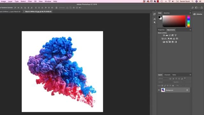204x115 pixels.
Task: Toggle filter for pixel layers
Action: tap(170, 79)
